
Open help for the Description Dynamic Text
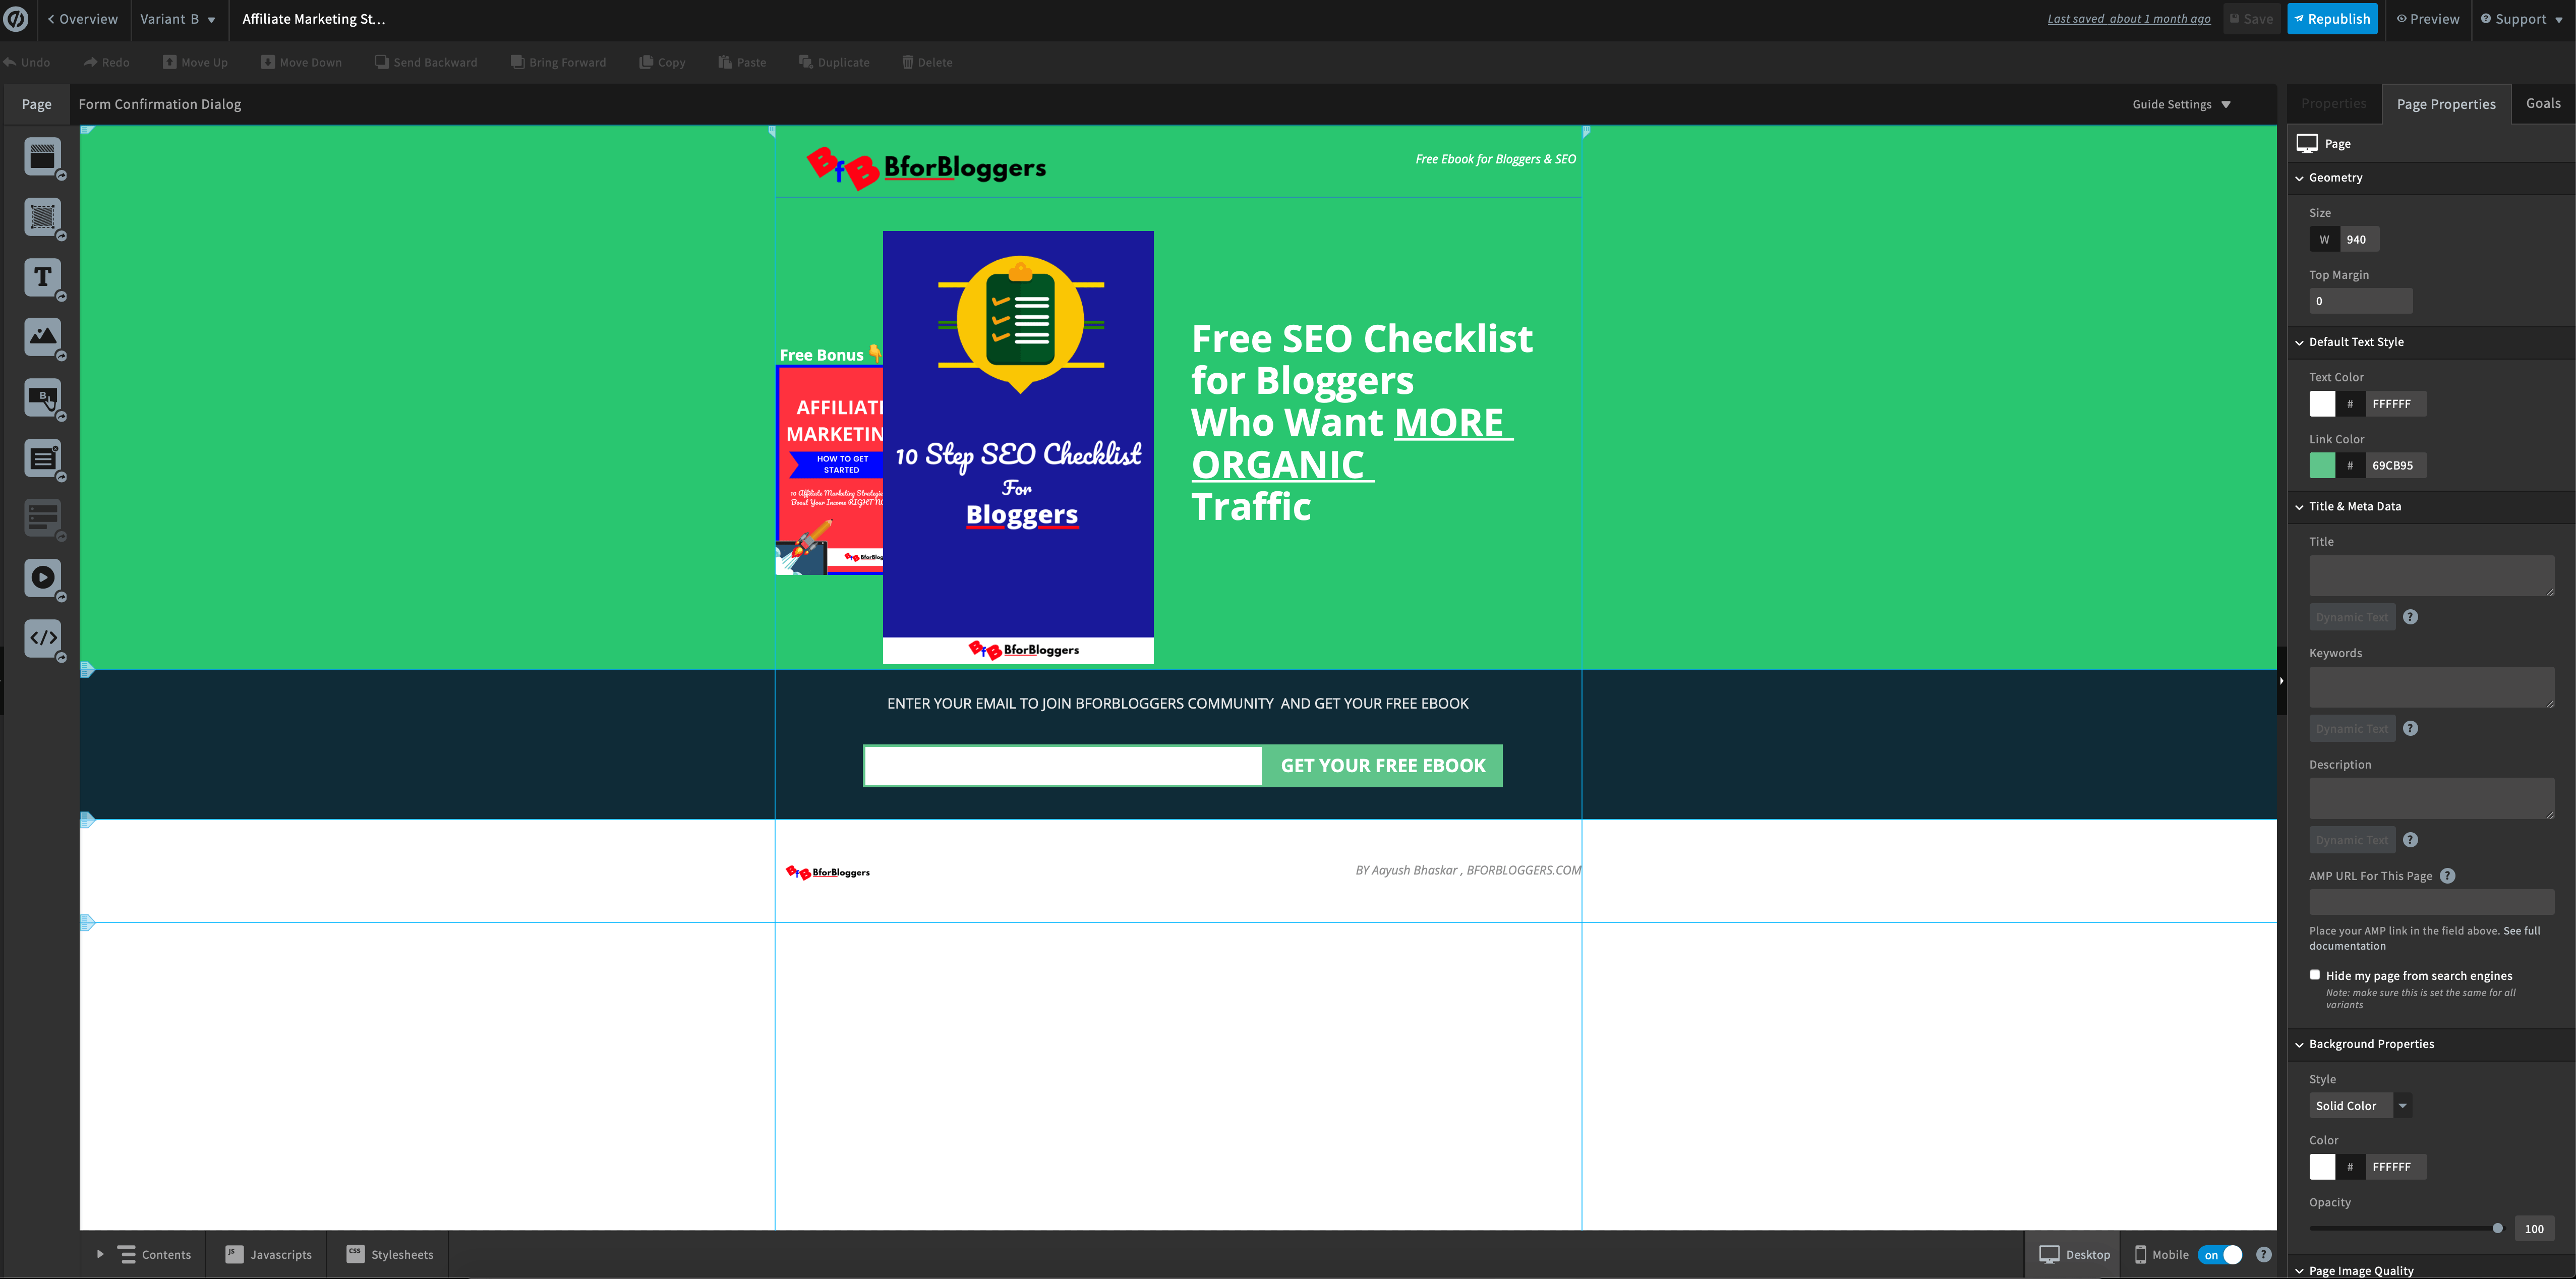coord(2411,840)
